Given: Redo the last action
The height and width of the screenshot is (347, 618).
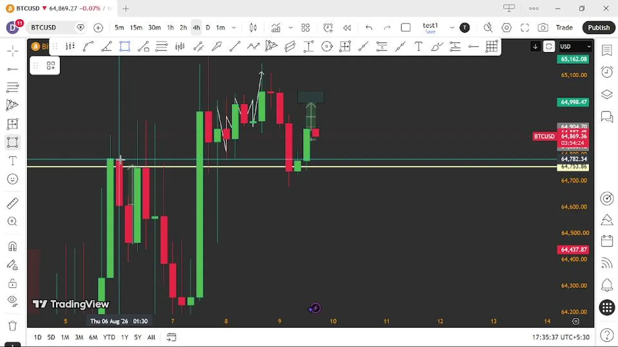Looking at the screenshot, I should point(387,27).
